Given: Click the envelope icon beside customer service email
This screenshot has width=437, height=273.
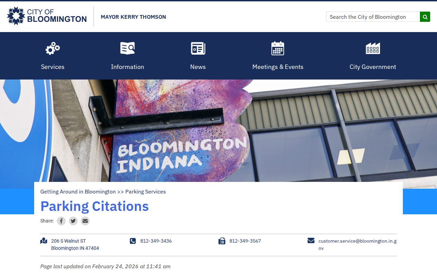Looking at the screenshot, I should pyautogui.click(x=311, y=241).
